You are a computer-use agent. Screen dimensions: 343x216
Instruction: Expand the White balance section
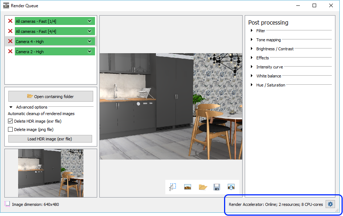pyautogui.click(x=252, y=76)
